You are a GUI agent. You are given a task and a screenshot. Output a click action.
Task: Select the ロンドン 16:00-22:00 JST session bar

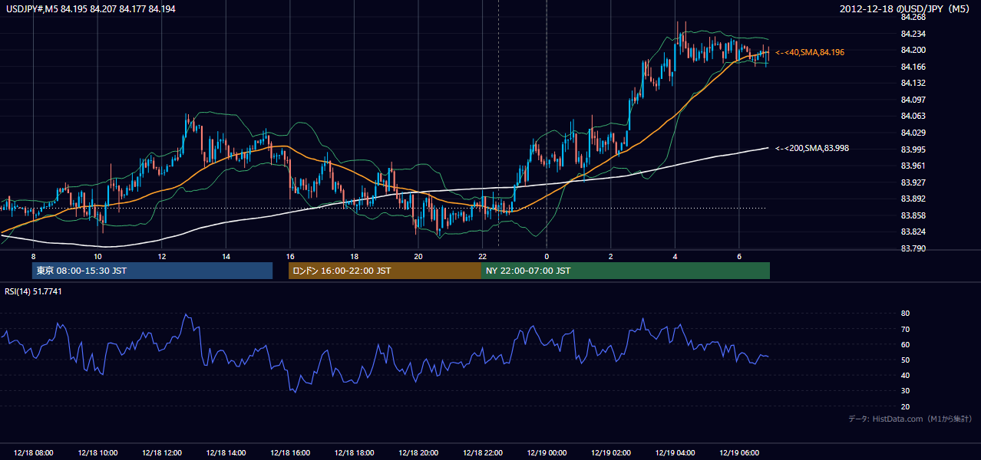[385, 271]
